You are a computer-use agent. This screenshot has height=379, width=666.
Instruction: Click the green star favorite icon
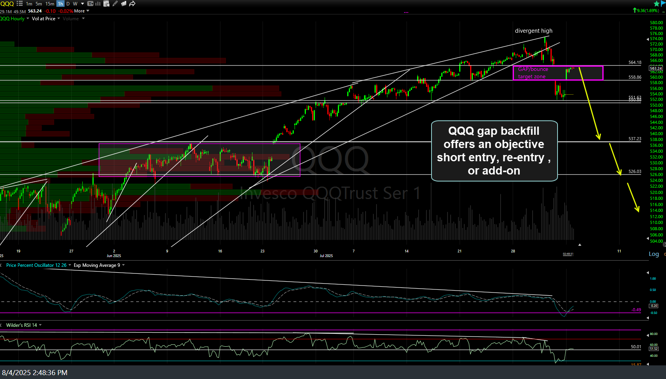click(x=657, y=4)
